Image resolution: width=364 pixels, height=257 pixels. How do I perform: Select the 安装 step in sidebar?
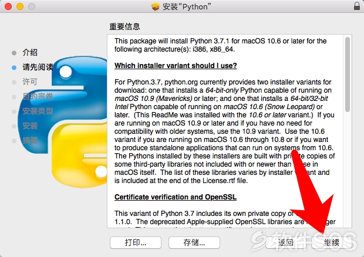tap(30, 126)
